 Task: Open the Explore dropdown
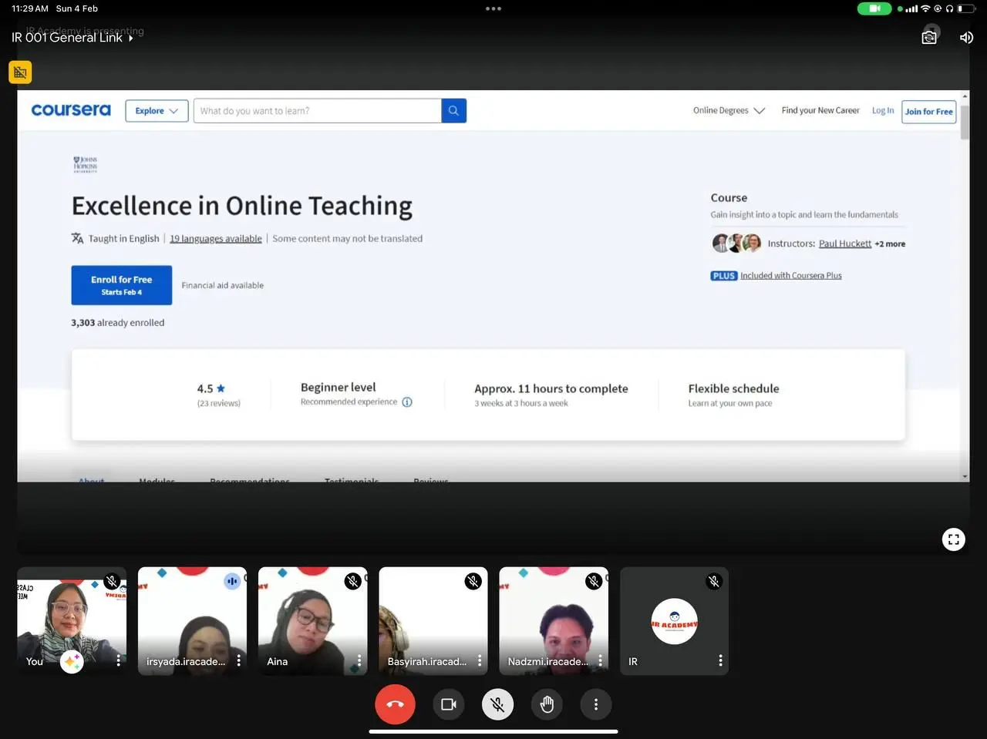pyautogui.click(x=157, y=111)
